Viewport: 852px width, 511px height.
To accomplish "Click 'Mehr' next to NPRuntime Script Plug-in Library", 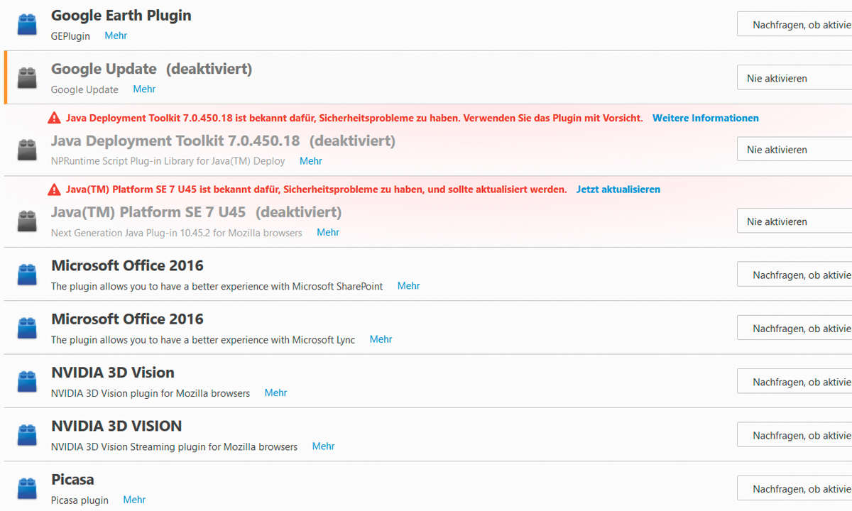I will 311,161.
